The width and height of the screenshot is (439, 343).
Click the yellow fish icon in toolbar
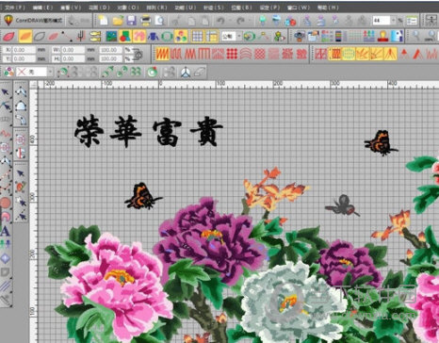coord(95,36)
